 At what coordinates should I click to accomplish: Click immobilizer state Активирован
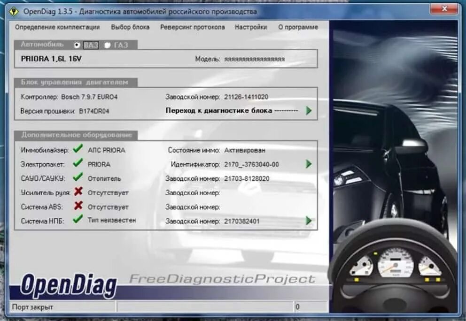tap(245, 150)
